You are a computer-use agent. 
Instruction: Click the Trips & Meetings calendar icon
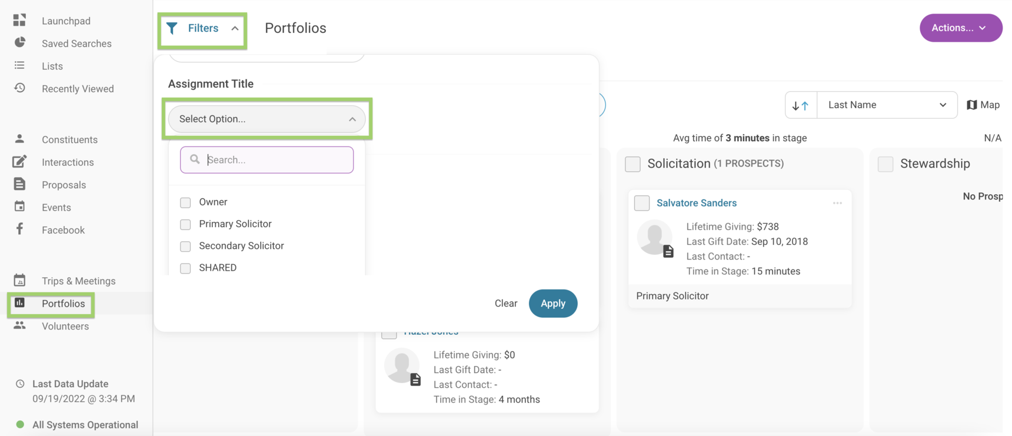pos(19,280)
